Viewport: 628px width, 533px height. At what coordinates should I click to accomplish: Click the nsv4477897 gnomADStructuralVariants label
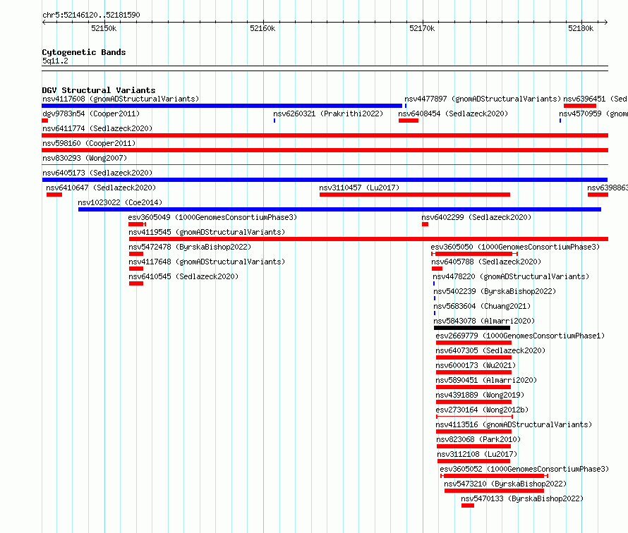(x=482, y=99)
